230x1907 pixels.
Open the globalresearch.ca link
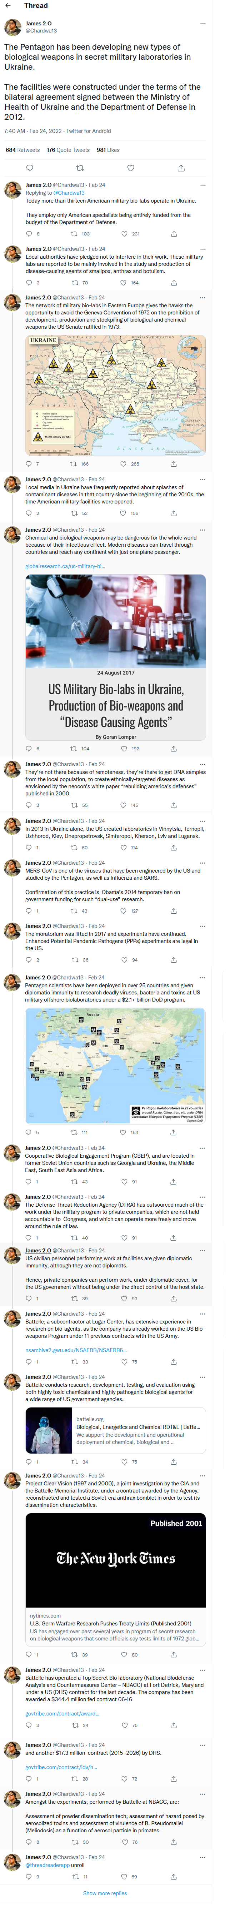click(x=65, y=566)
